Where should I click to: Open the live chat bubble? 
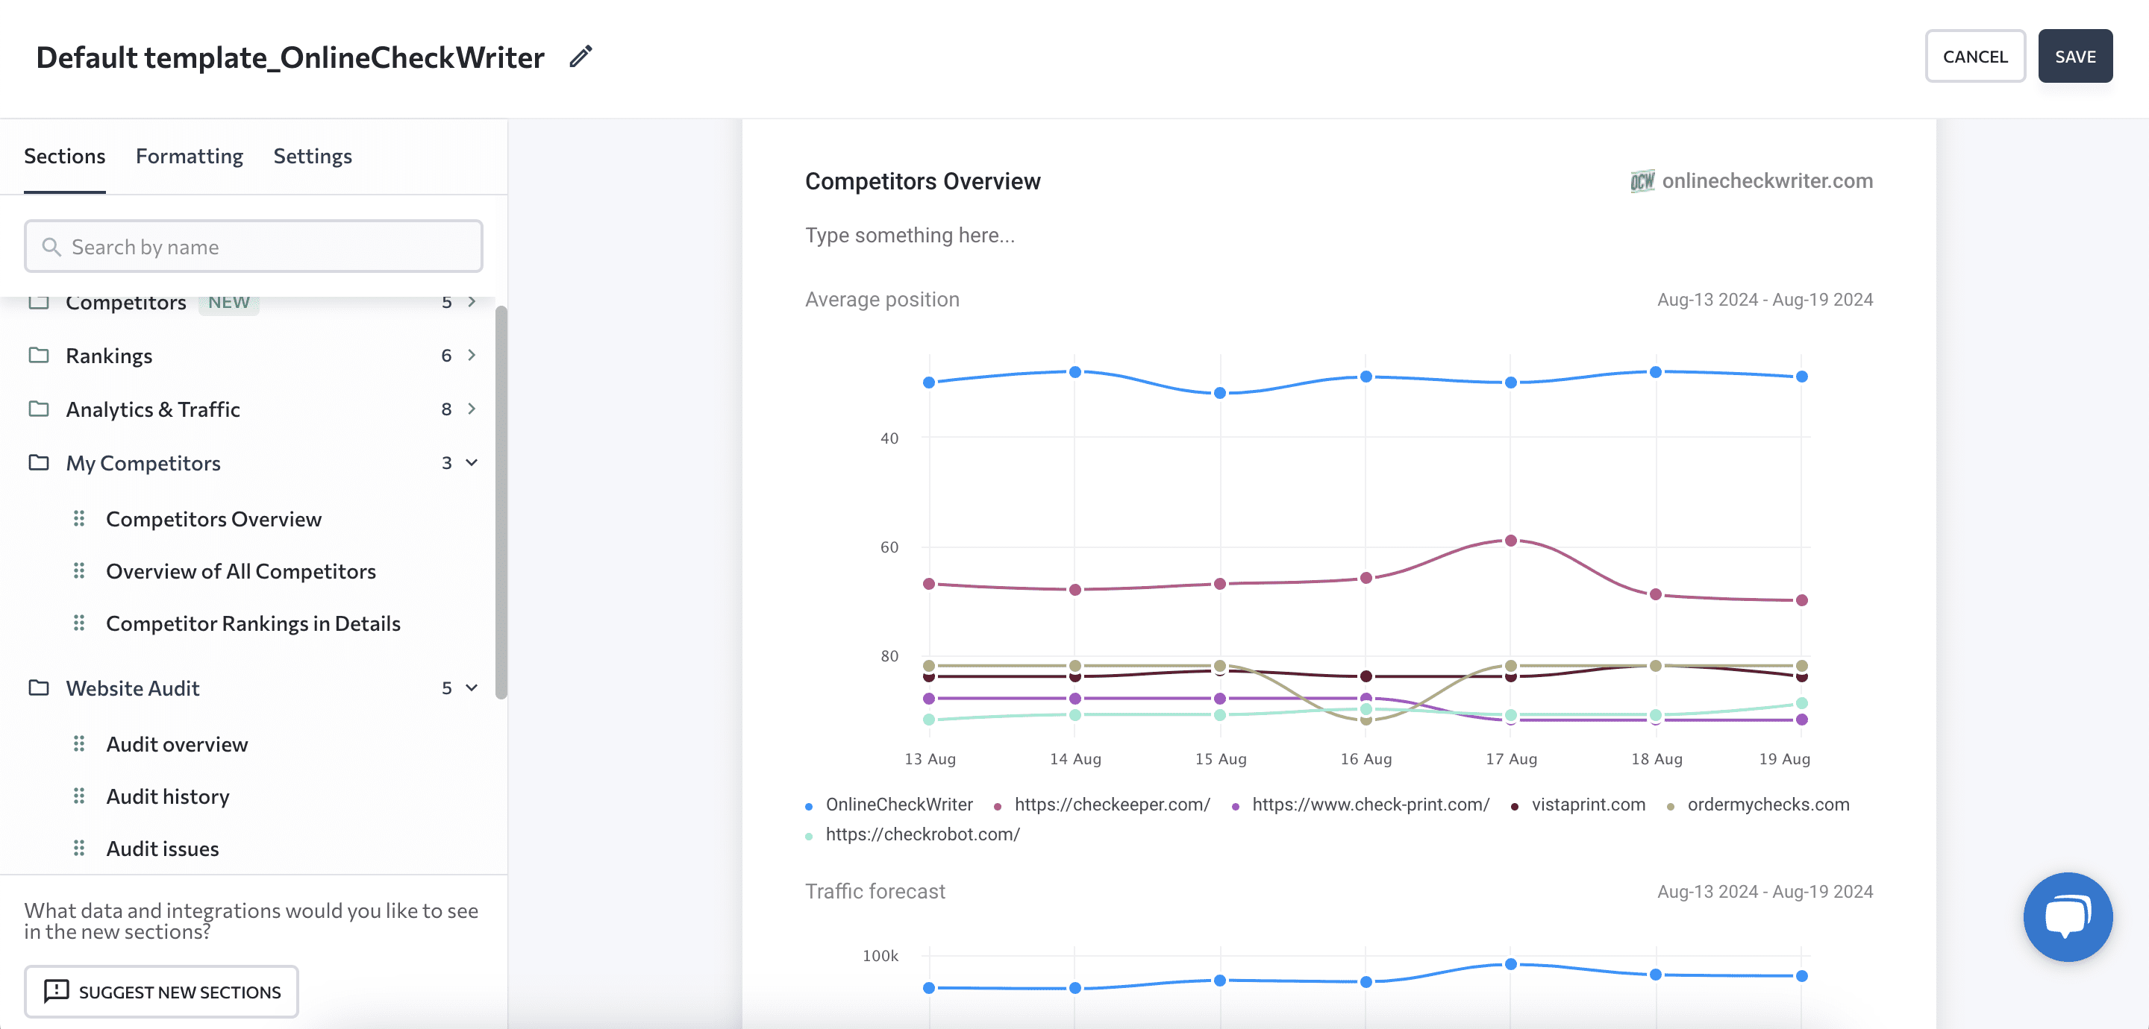(x=2067, y=916)
